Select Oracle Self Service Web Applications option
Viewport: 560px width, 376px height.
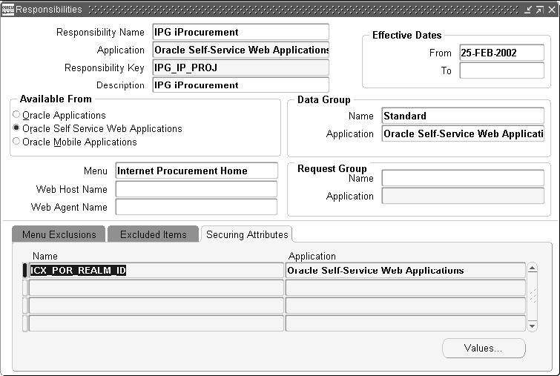point(16,128)
